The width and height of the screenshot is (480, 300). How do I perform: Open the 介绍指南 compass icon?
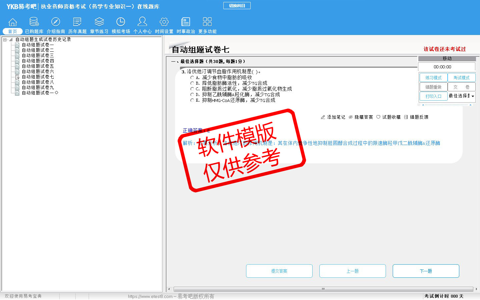(56, 22)
